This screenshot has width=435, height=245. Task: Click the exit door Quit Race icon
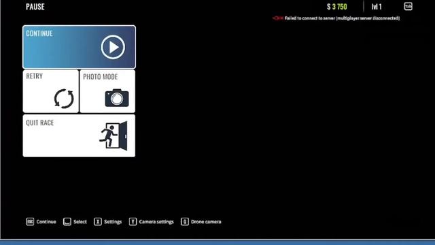[x=114, y=135]
